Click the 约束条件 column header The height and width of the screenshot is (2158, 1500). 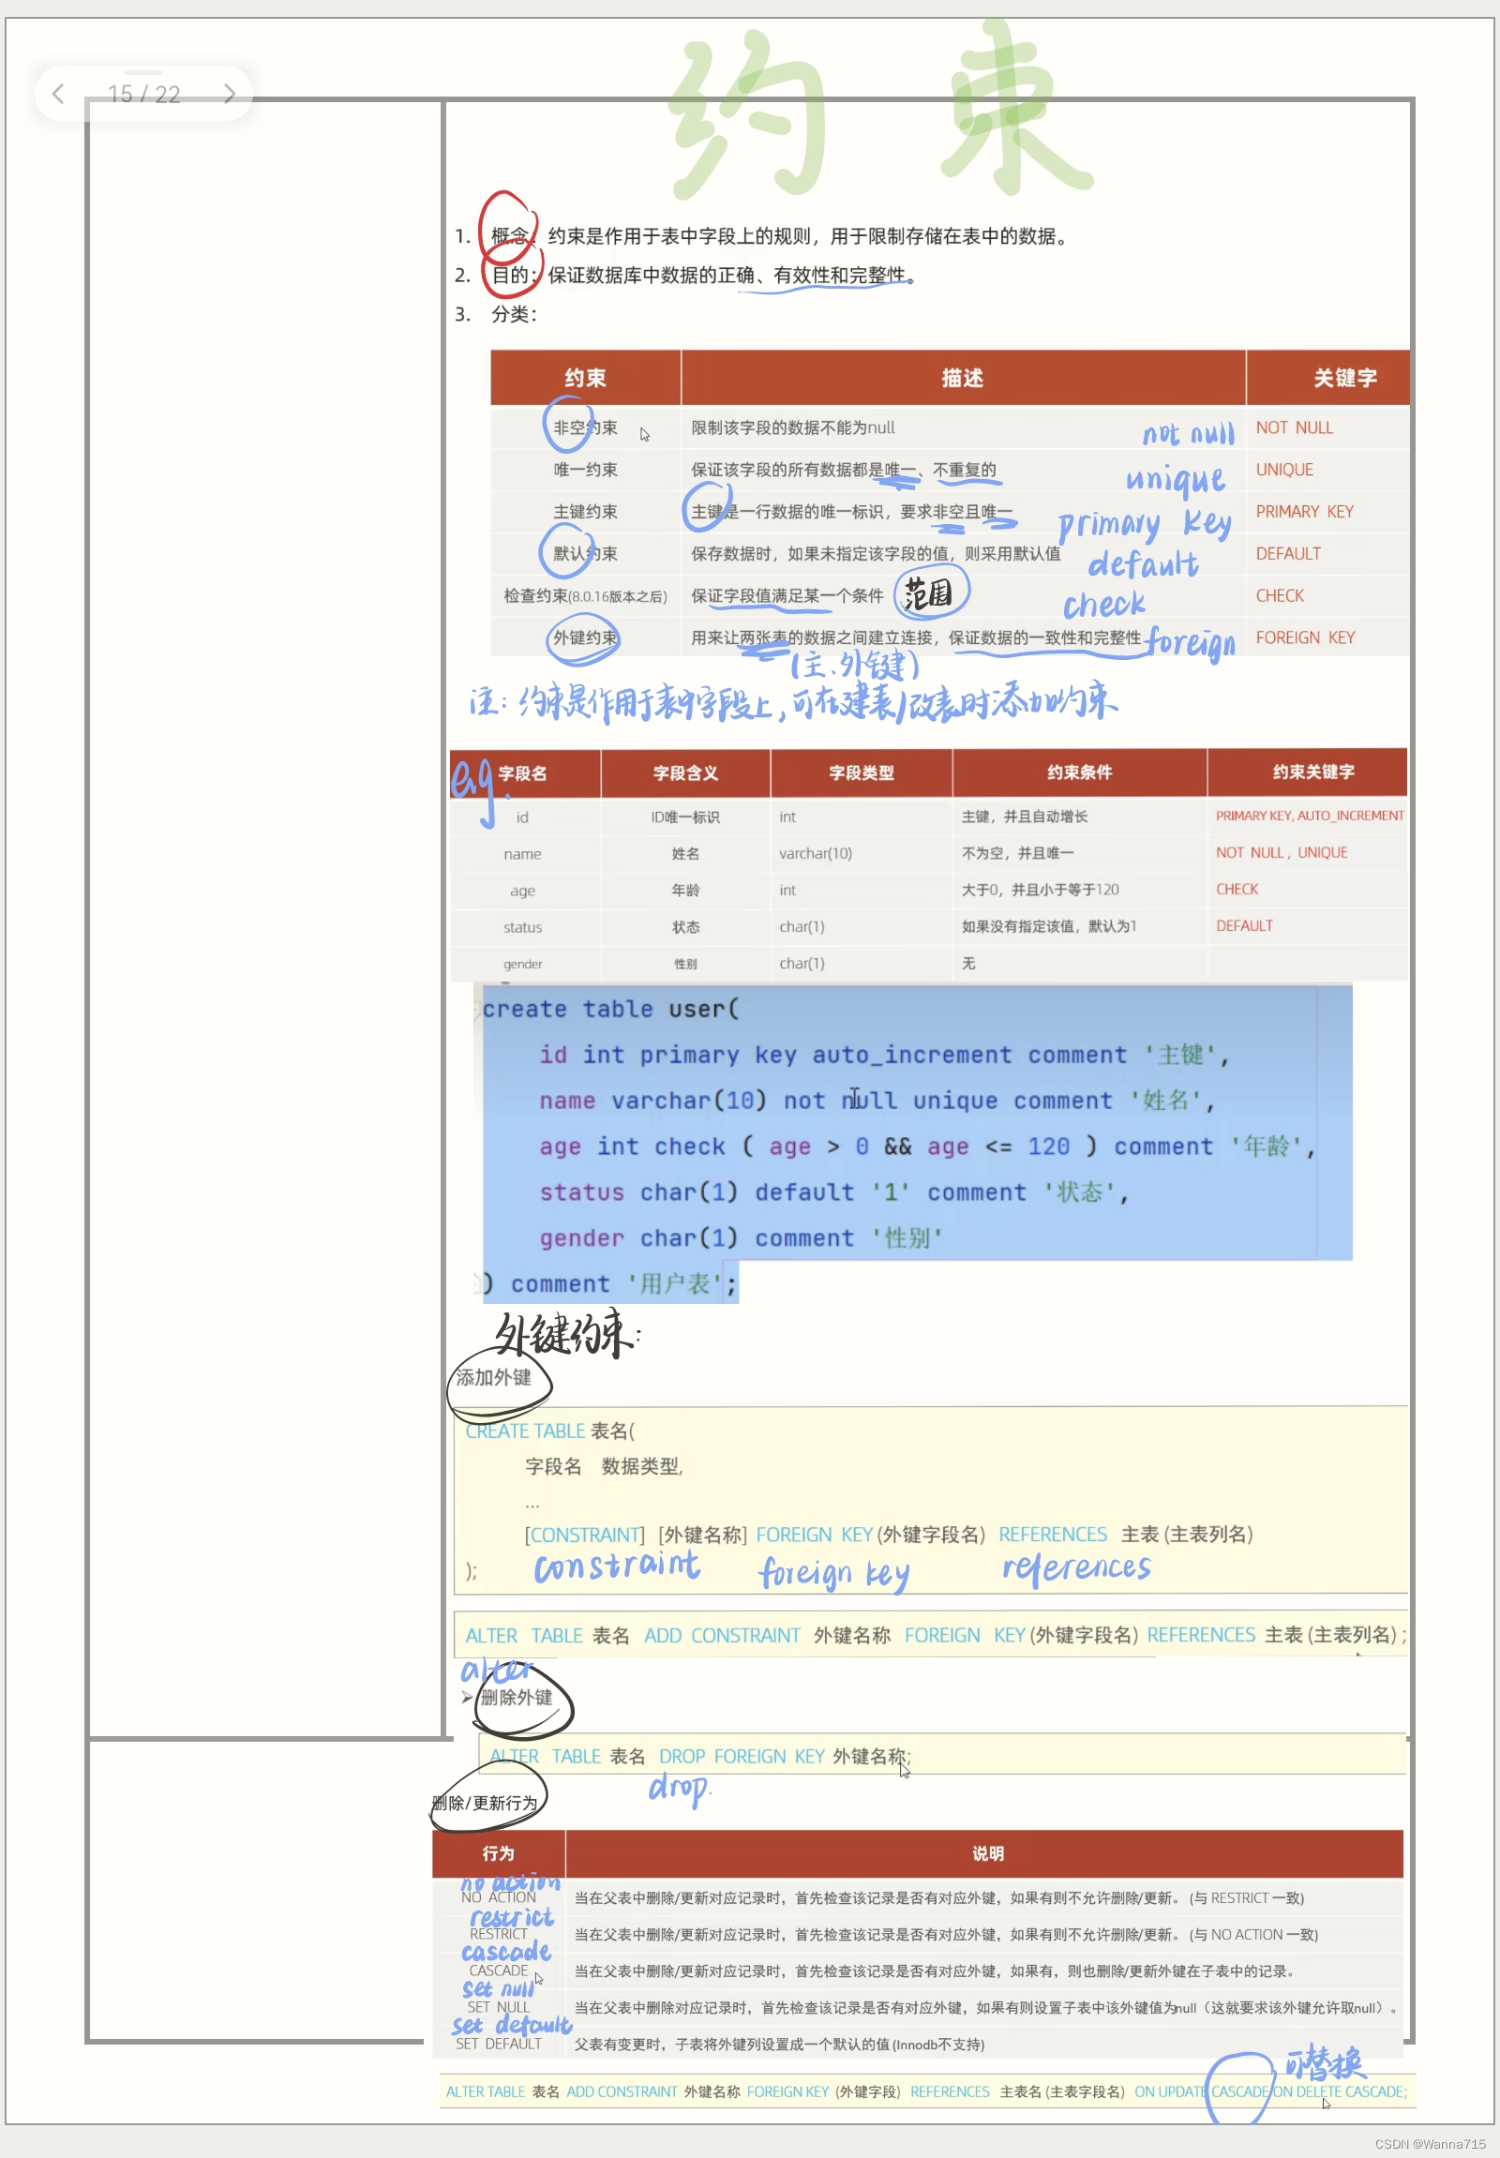pyautogui.click(x=1079, y=772)
